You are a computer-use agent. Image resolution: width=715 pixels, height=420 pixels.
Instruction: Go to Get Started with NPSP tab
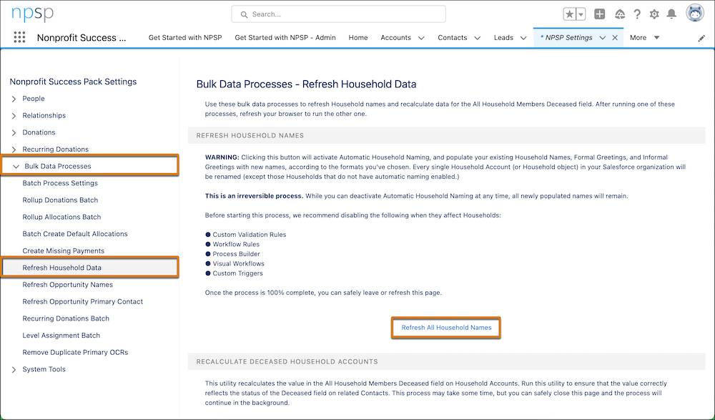click(x=185, y=38)
